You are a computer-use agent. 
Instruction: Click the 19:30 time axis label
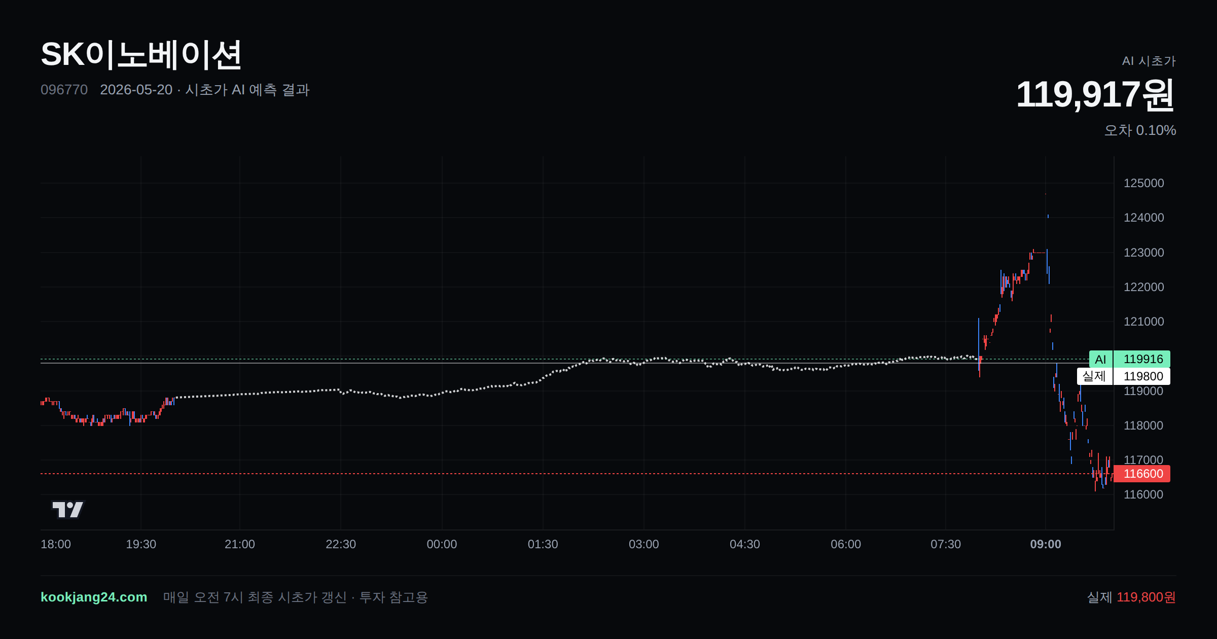click(x=141, y=544)
